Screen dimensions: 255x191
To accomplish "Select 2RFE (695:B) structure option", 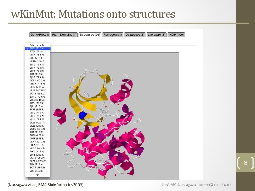I will pos(37,139).
